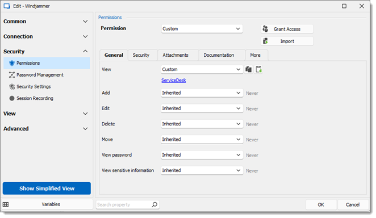Open the Permission dropdown set to Custom
The width and height of the screenshot is (376, 218).
coord(202,29)
